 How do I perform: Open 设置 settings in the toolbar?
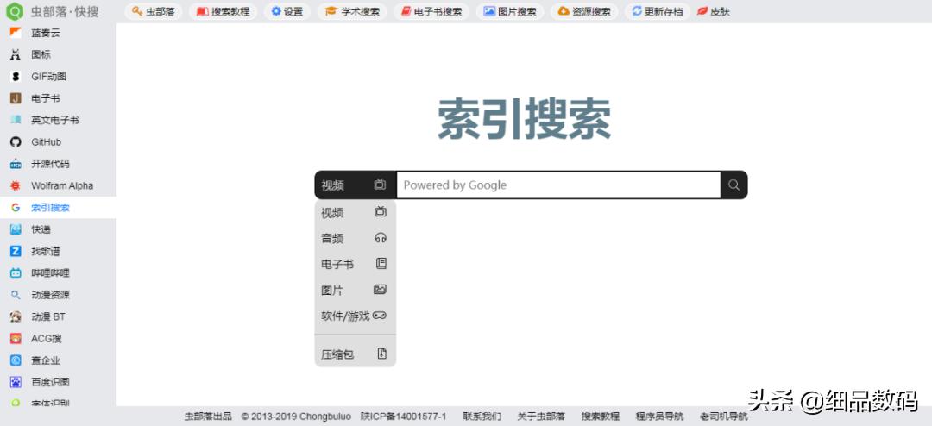point(287,11)
